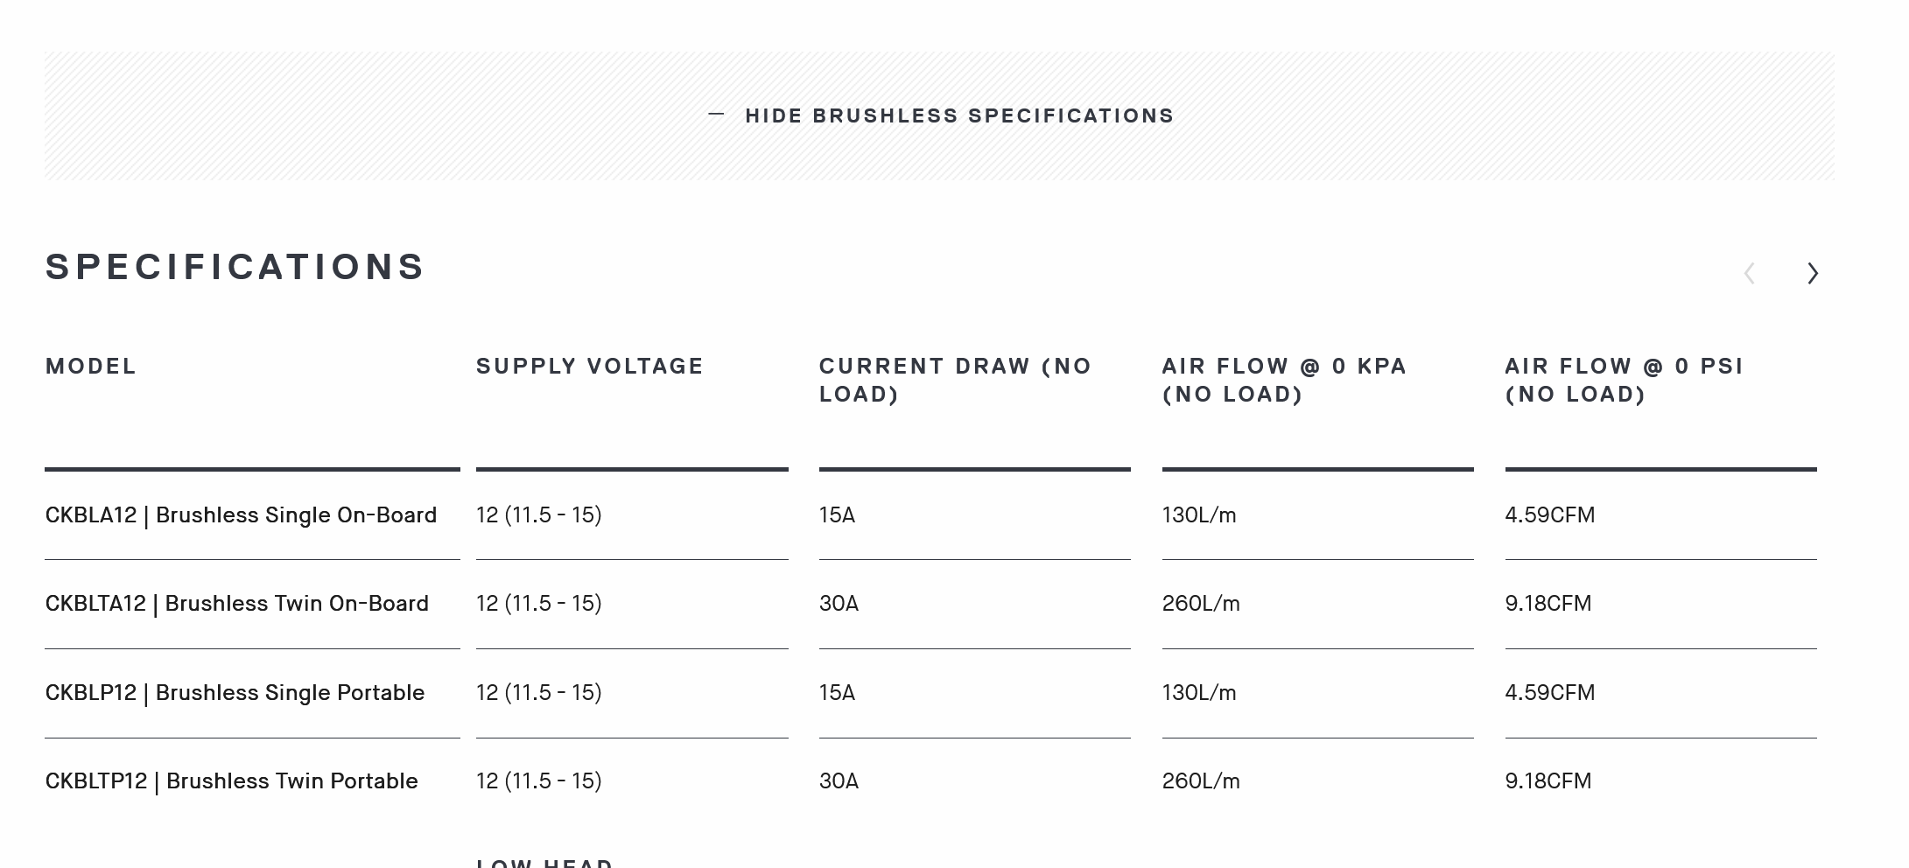Select Air Flow @ 0 KPA header
The width and height of the screenshot is (1909, 868).
(x=1285, y=381)
